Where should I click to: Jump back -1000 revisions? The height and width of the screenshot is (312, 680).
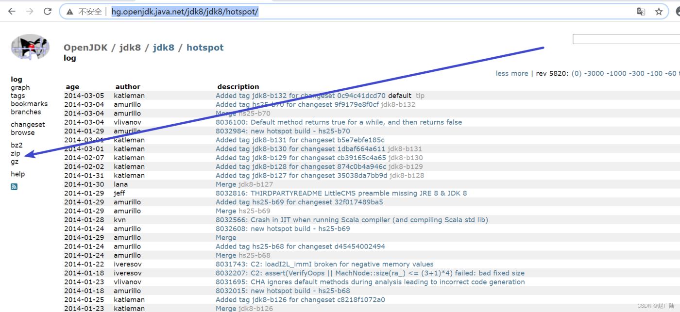pos(617,73)
